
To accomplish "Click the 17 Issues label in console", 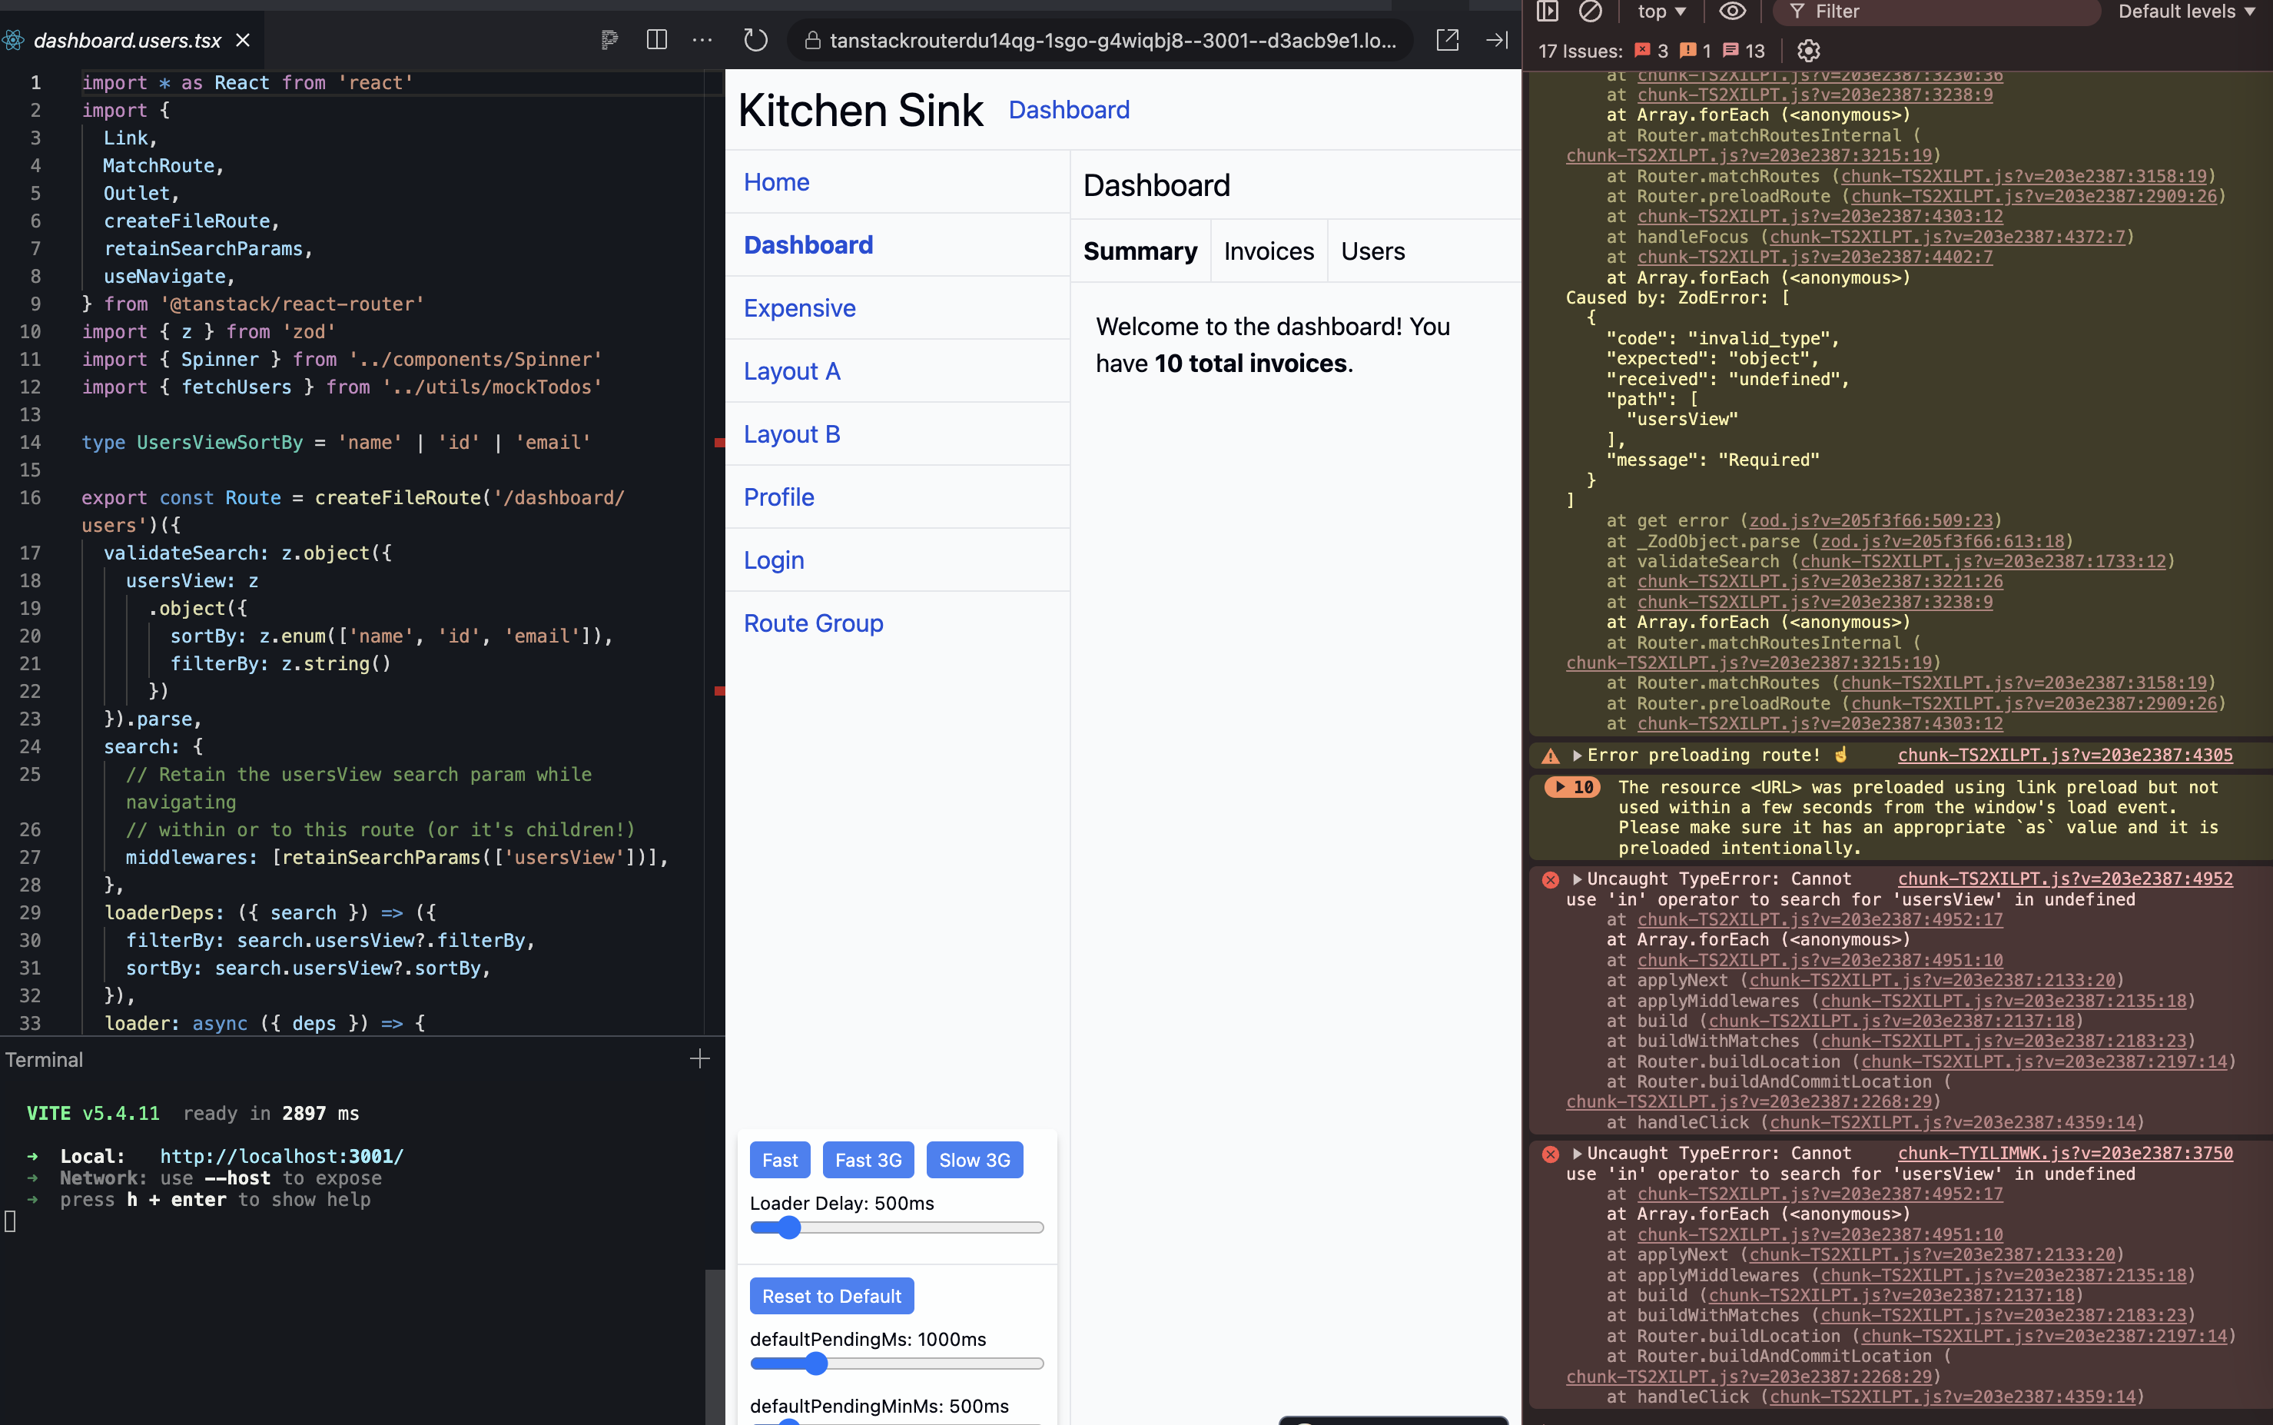I will tap(1580, 51).
